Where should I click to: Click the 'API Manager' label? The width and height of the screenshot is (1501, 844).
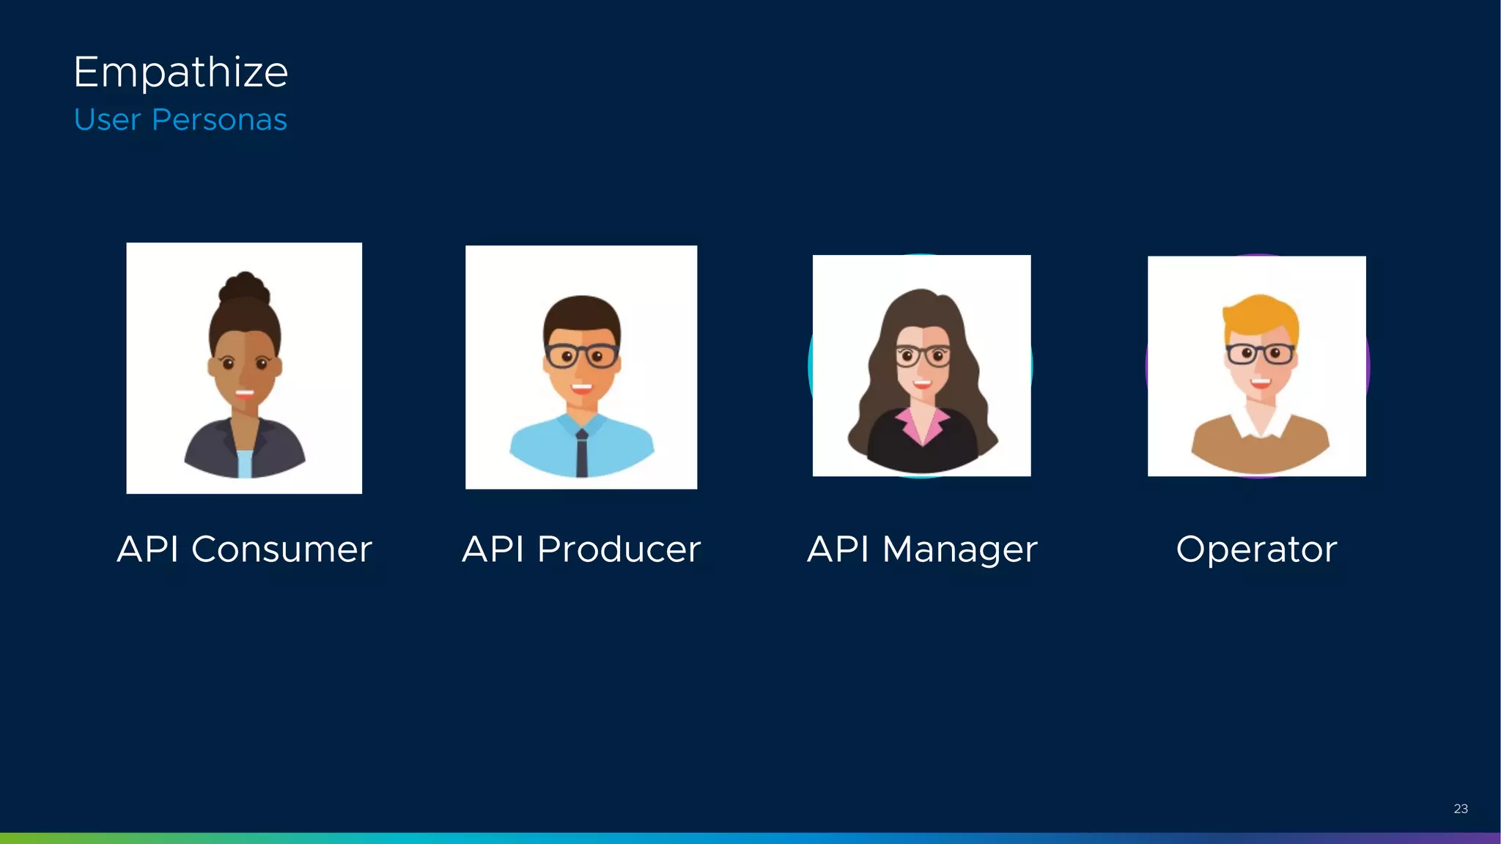pos(922,550)
